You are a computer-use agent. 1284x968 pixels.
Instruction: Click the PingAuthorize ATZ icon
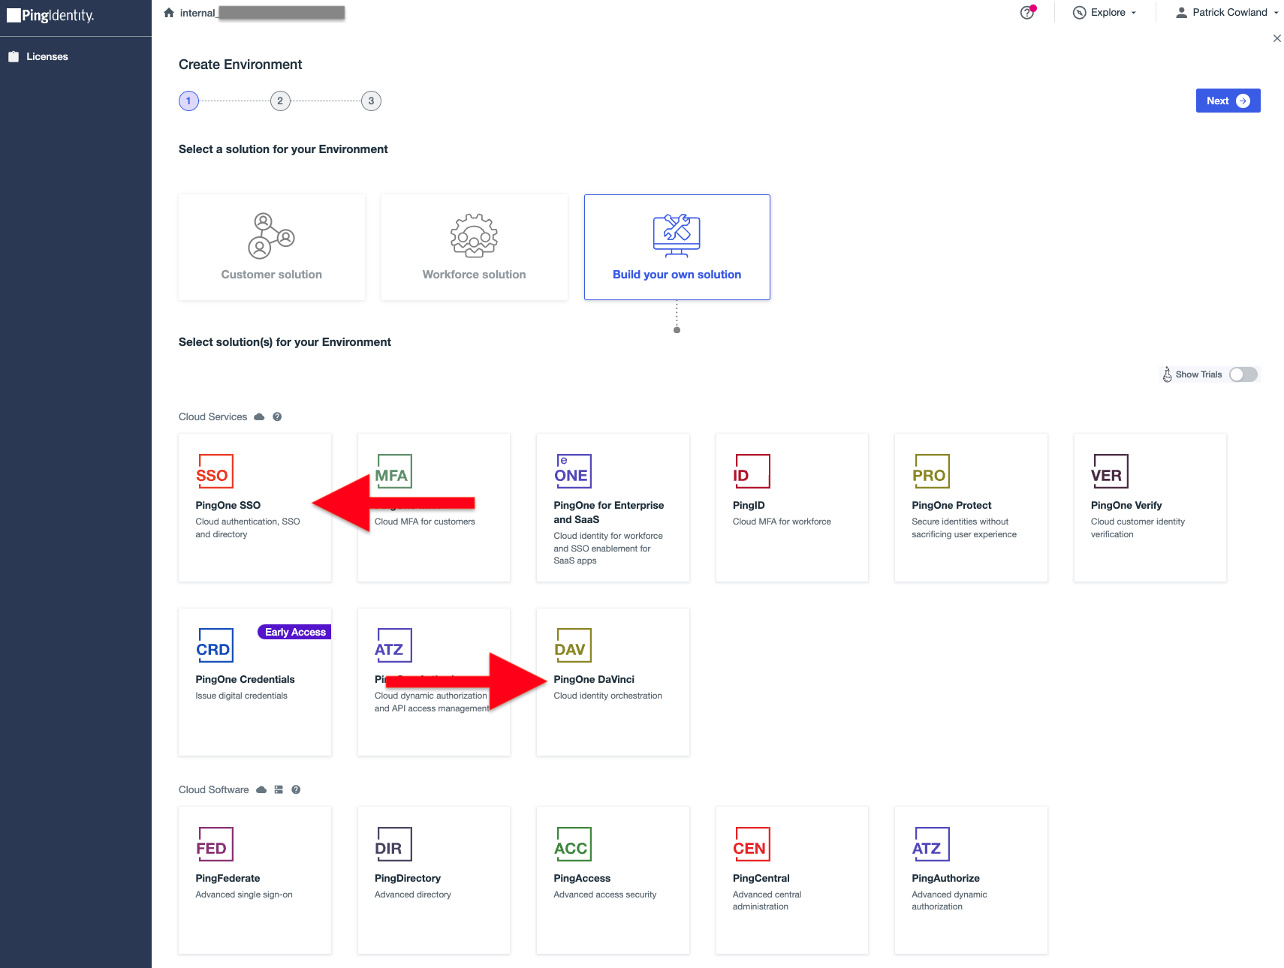tap(931, 844)
